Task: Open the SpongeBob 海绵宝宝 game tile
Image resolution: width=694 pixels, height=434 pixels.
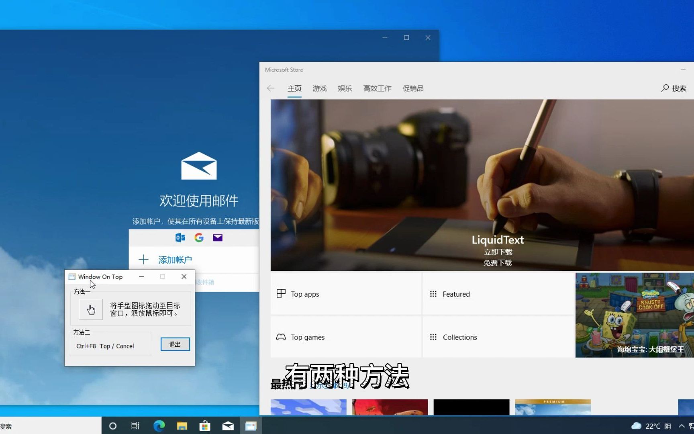Action: tap(635, 315)
